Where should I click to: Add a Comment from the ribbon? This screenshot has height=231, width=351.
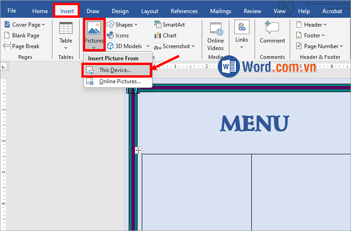click(272, 33)
